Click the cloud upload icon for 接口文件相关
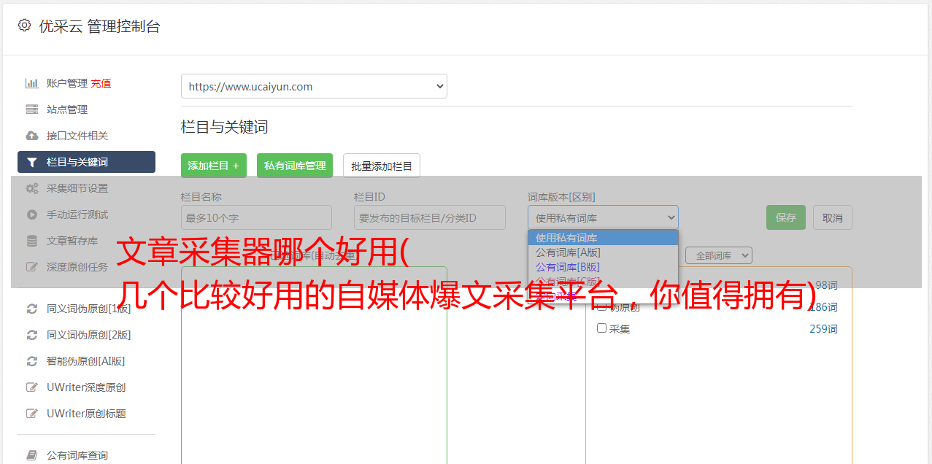The height and width of the screenshot is (464, 932). pos(32,136)
